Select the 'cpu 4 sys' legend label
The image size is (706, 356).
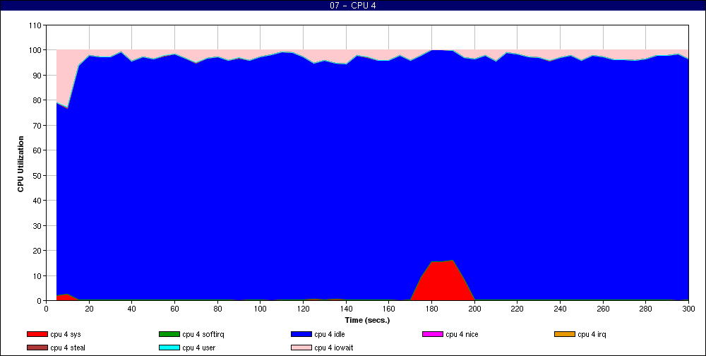tap(66, 334)
